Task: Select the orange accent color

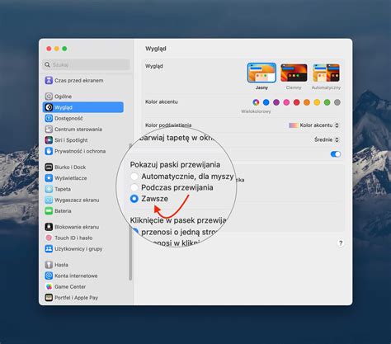Action: click(307, 102)
